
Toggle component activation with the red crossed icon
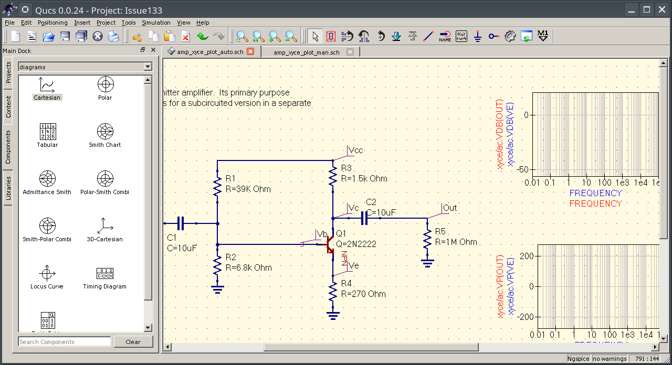point(331,36)
